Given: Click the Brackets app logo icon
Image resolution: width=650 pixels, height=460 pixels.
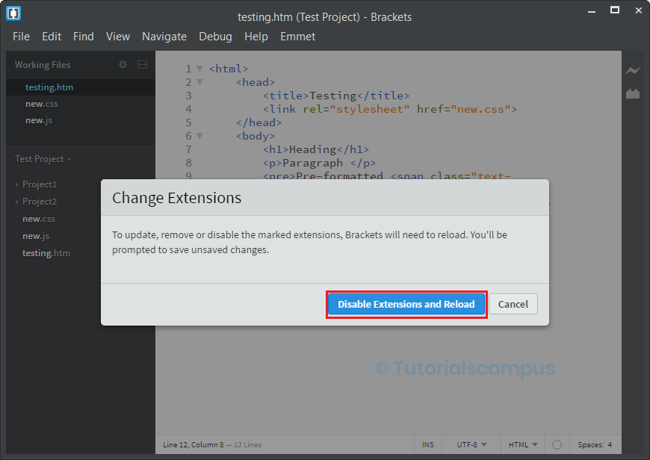Looking at the screenshot, I should pos(13,13).
